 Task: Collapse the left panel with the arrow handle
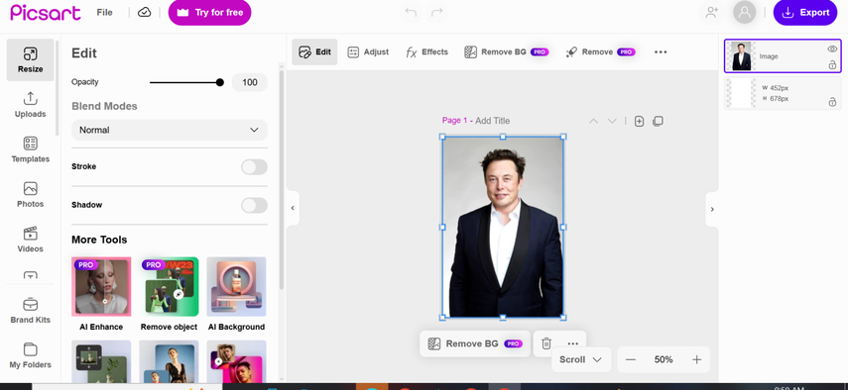coord(293,208)
